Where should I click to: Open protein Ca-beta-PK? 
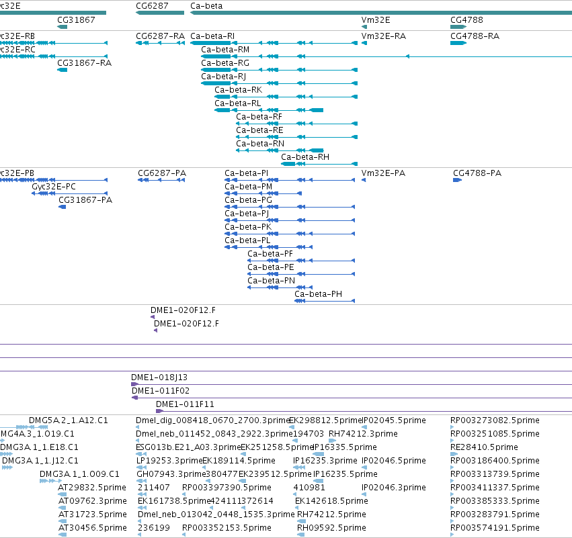(x=248, y=227)
